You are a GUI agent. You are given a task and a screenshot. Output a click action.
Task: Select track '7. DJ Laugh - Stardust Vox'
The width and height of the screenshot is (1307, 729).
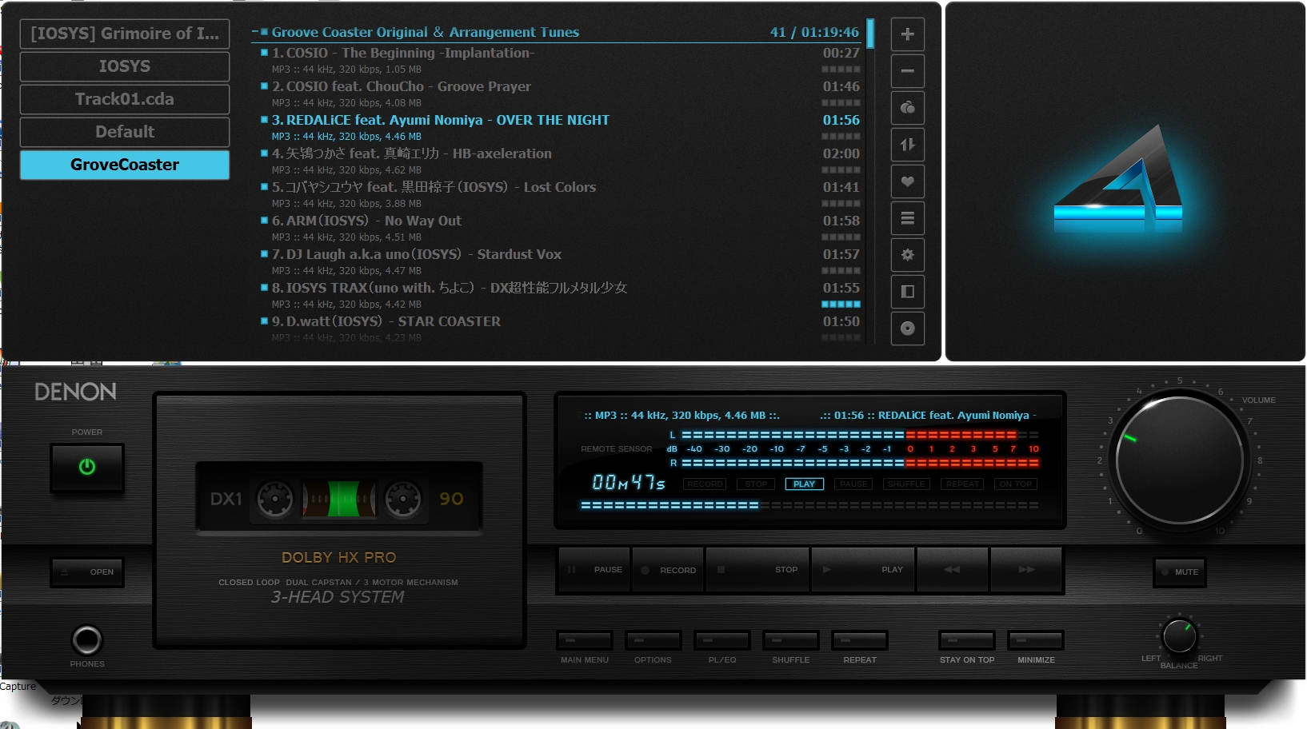click(x=560, y=262)
